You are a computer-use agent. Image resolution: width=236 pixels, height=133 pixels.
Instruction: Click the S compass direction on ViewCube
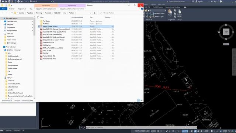(226, 39)
